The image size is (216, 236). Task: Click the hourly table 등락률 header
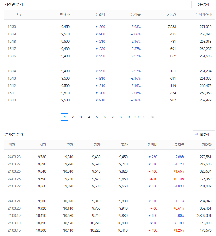click(x=136, y=15)
